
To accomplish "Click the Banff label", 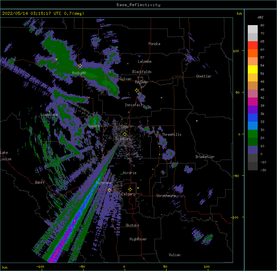I will 40,182.
